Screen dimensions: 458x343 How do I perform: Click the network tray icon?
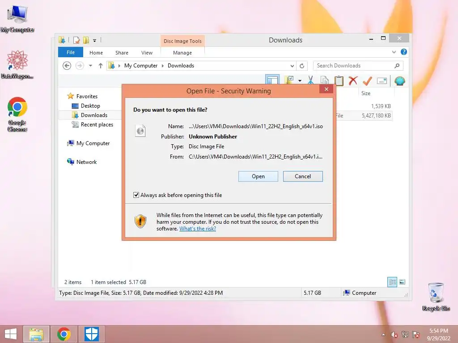click(x=405, y=335)
